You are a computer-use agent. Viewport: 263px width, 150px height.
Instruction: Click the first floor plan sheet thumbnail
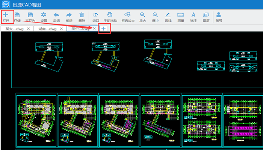(x=36, y=121)
